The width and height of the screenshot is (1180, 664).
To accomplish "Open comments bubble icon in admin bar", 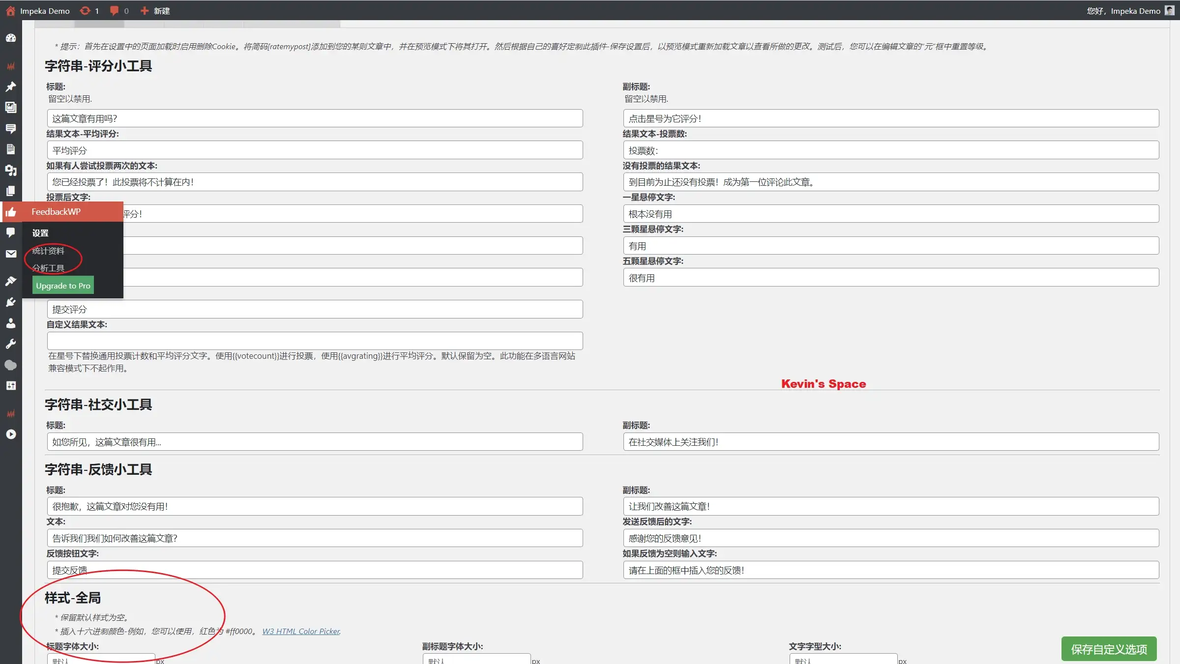I will [115, 11].
